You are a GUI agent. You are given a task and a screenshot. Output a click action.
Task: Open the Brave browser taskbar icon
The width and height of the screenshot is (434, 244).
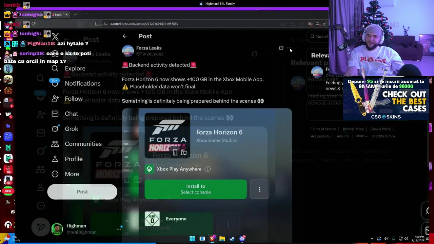pyautogui.click(x=212, y=239)
